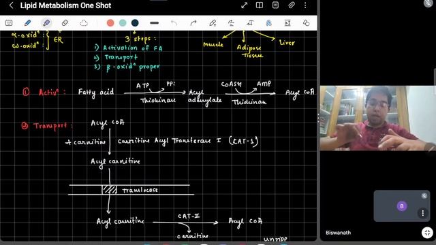Screen dimensions: 436x245
Task: Tap the straighten handwriting icon
Action: (x=231, y=22)
